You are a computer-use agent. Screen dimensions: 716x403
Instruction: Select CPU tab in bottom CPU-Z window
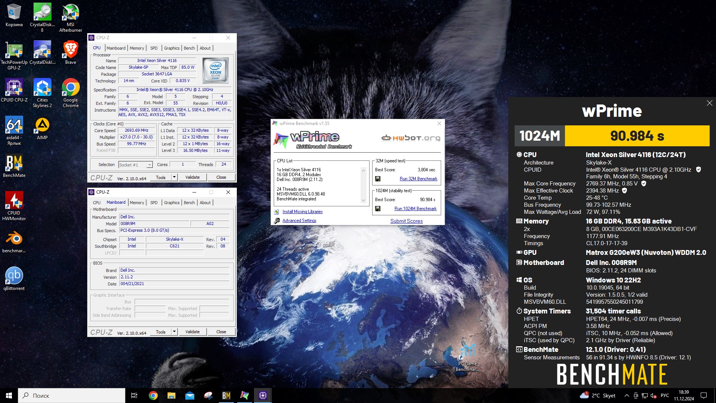97,203
